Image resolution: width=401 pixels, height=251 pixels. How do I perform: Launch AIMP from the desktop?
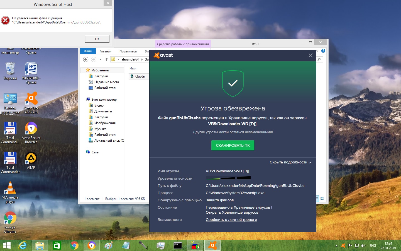tap(31, 160)
